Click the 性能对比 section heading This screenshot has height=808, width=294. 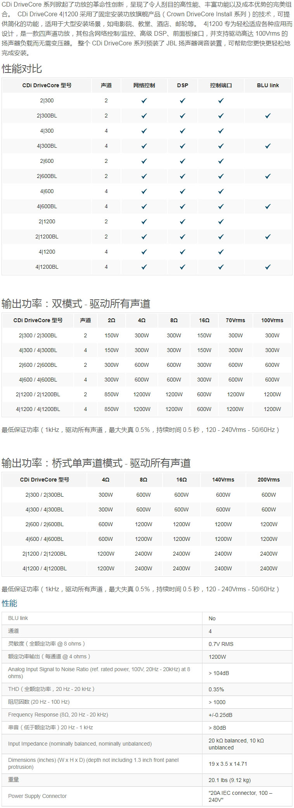pyautogui.click(x=22, y=69)
